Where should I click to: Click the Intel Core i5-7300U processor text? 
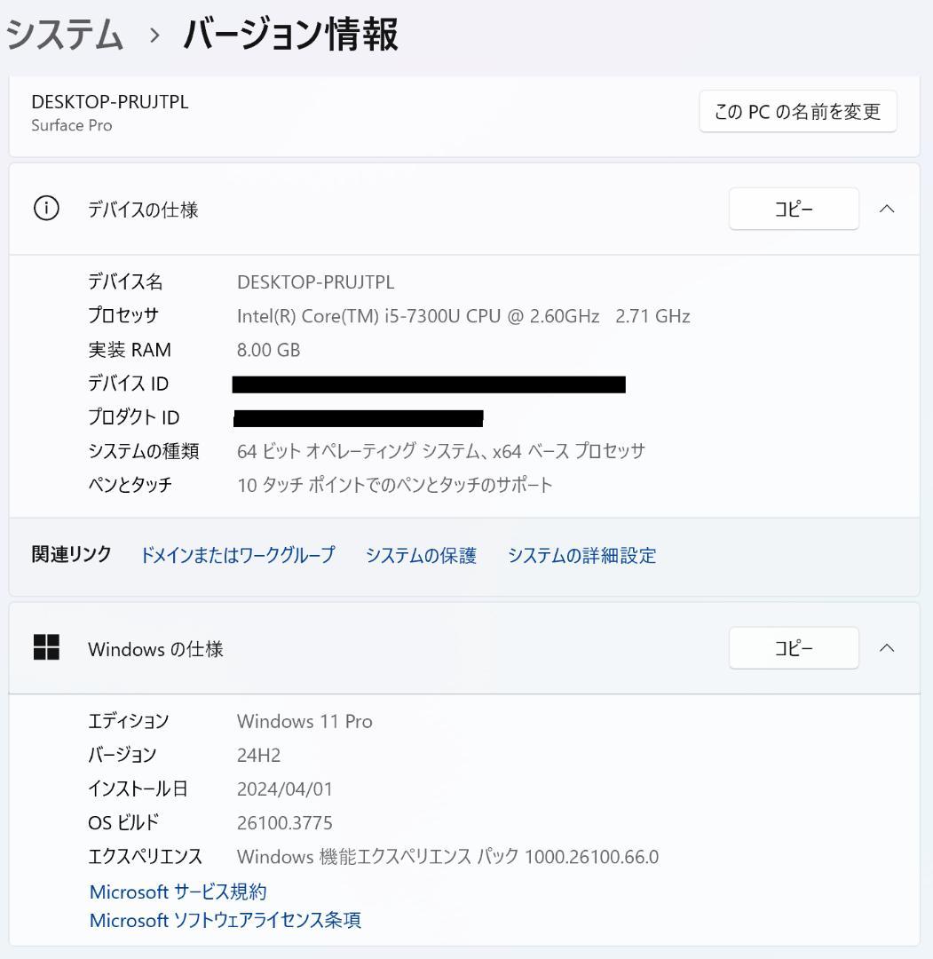[463, 315]
